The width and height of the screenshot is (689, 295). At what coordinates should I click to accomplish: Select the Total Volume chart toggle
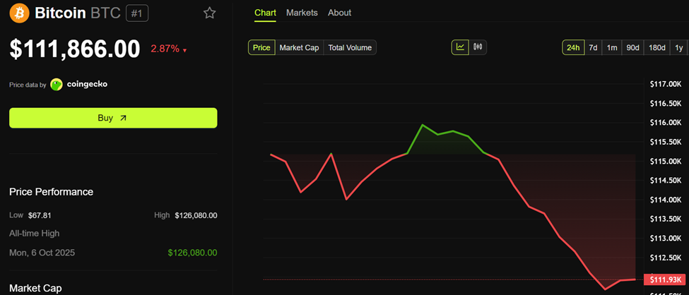coord(349,47)
